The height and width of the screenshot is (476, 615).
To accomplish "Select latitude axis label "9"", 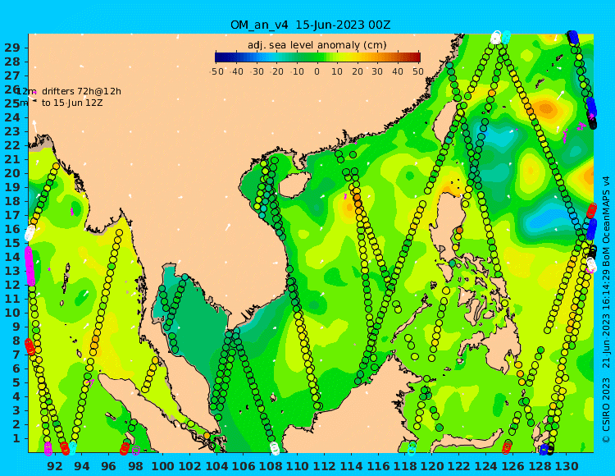I will pyautogui.click(x=16, y=327).
